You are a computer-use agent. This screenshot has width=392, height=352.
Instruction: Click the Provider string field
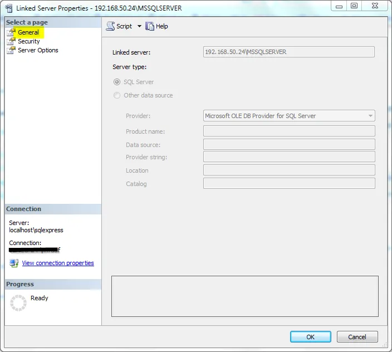pyautogui.click(x=289, y=157)
